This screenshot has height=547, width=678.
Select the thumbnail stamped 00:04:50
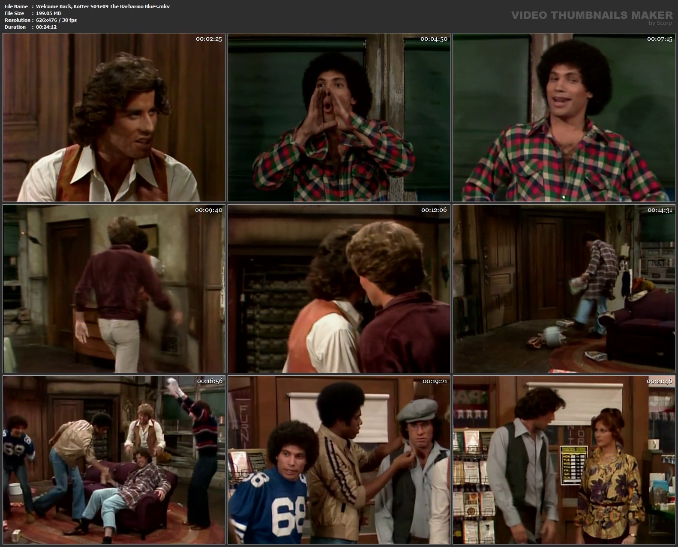[x=339, y=118]
